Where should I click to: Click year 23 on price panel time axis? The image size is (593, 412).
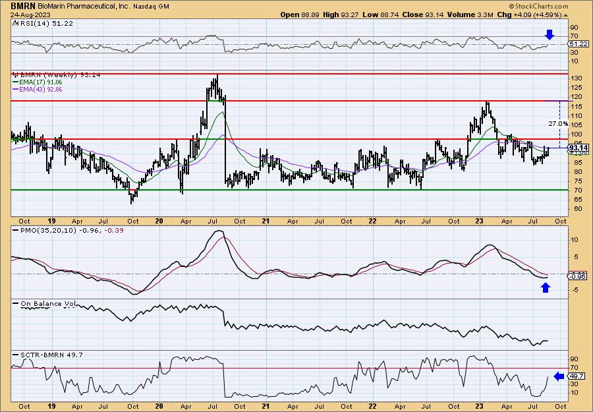point(479,221)
